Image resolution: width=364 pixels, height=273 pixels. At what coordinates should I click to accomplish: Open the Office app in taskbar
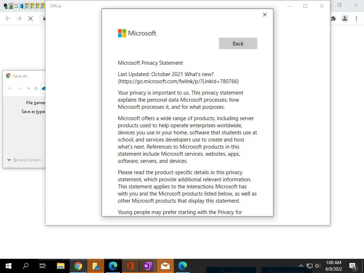(130, 266)
